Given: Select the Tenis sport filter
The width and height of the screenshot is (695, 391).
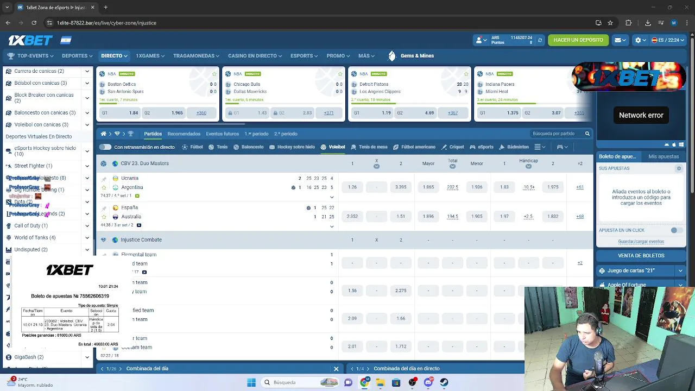Looking at the screenshot, I should [218, 147].
